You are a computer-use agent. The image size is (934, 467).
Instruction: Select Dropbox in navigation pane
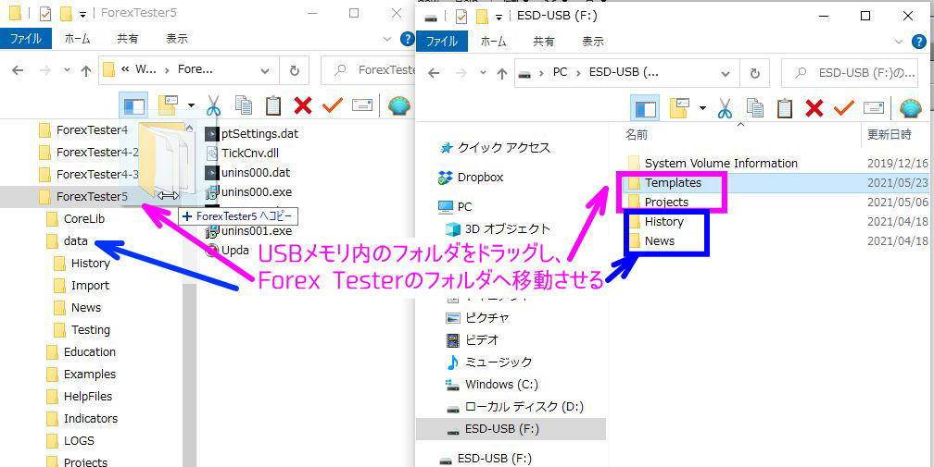pos(480,177)
